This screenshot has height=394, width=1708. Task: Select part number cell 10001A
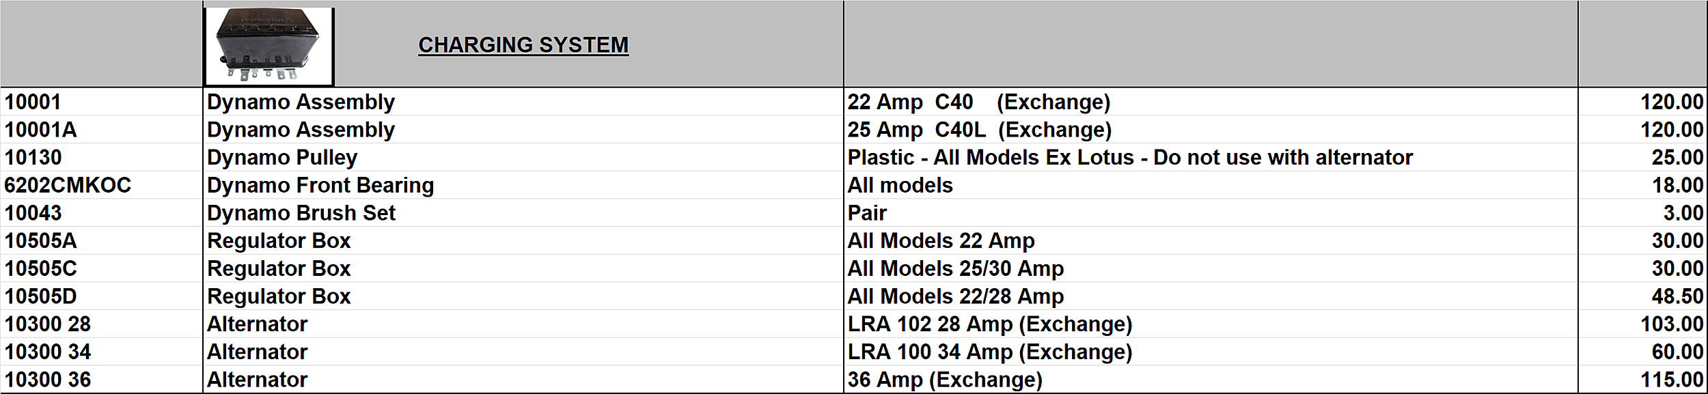click(40, 130)
